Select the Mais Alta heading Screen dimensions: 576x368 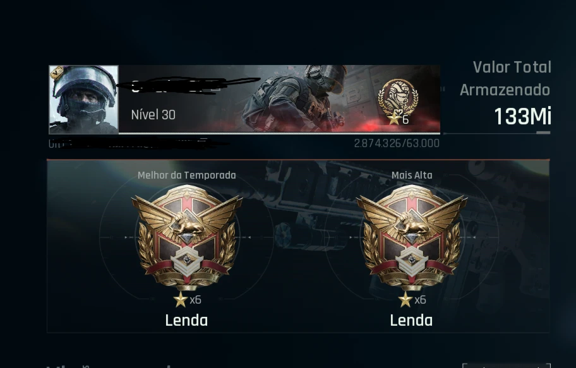412,175
